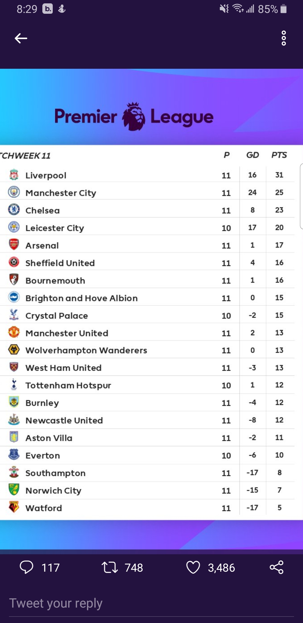Tap the battery status indicator
303x623 pixels.
pyautogui.click(x=283, y=9)
